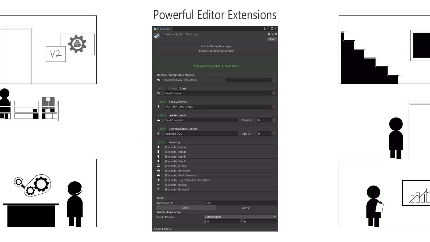
Task: Click the file icon beside [Example] Item C
Action: (x=159, y=161)
